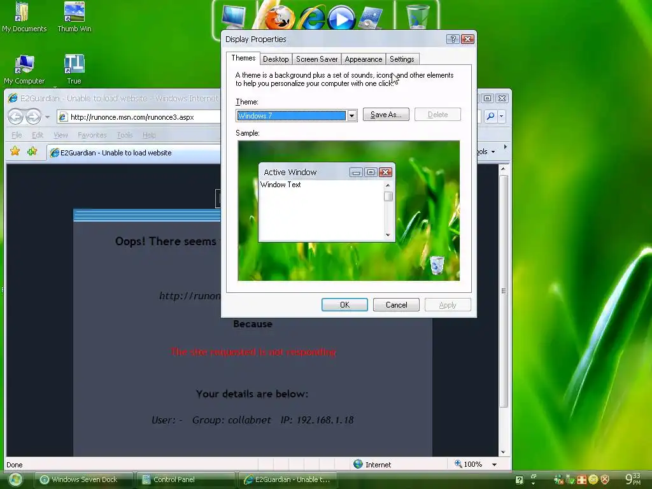652x489 pixels.
Task: Click the Delete theme button
Action: pos(437,115)
